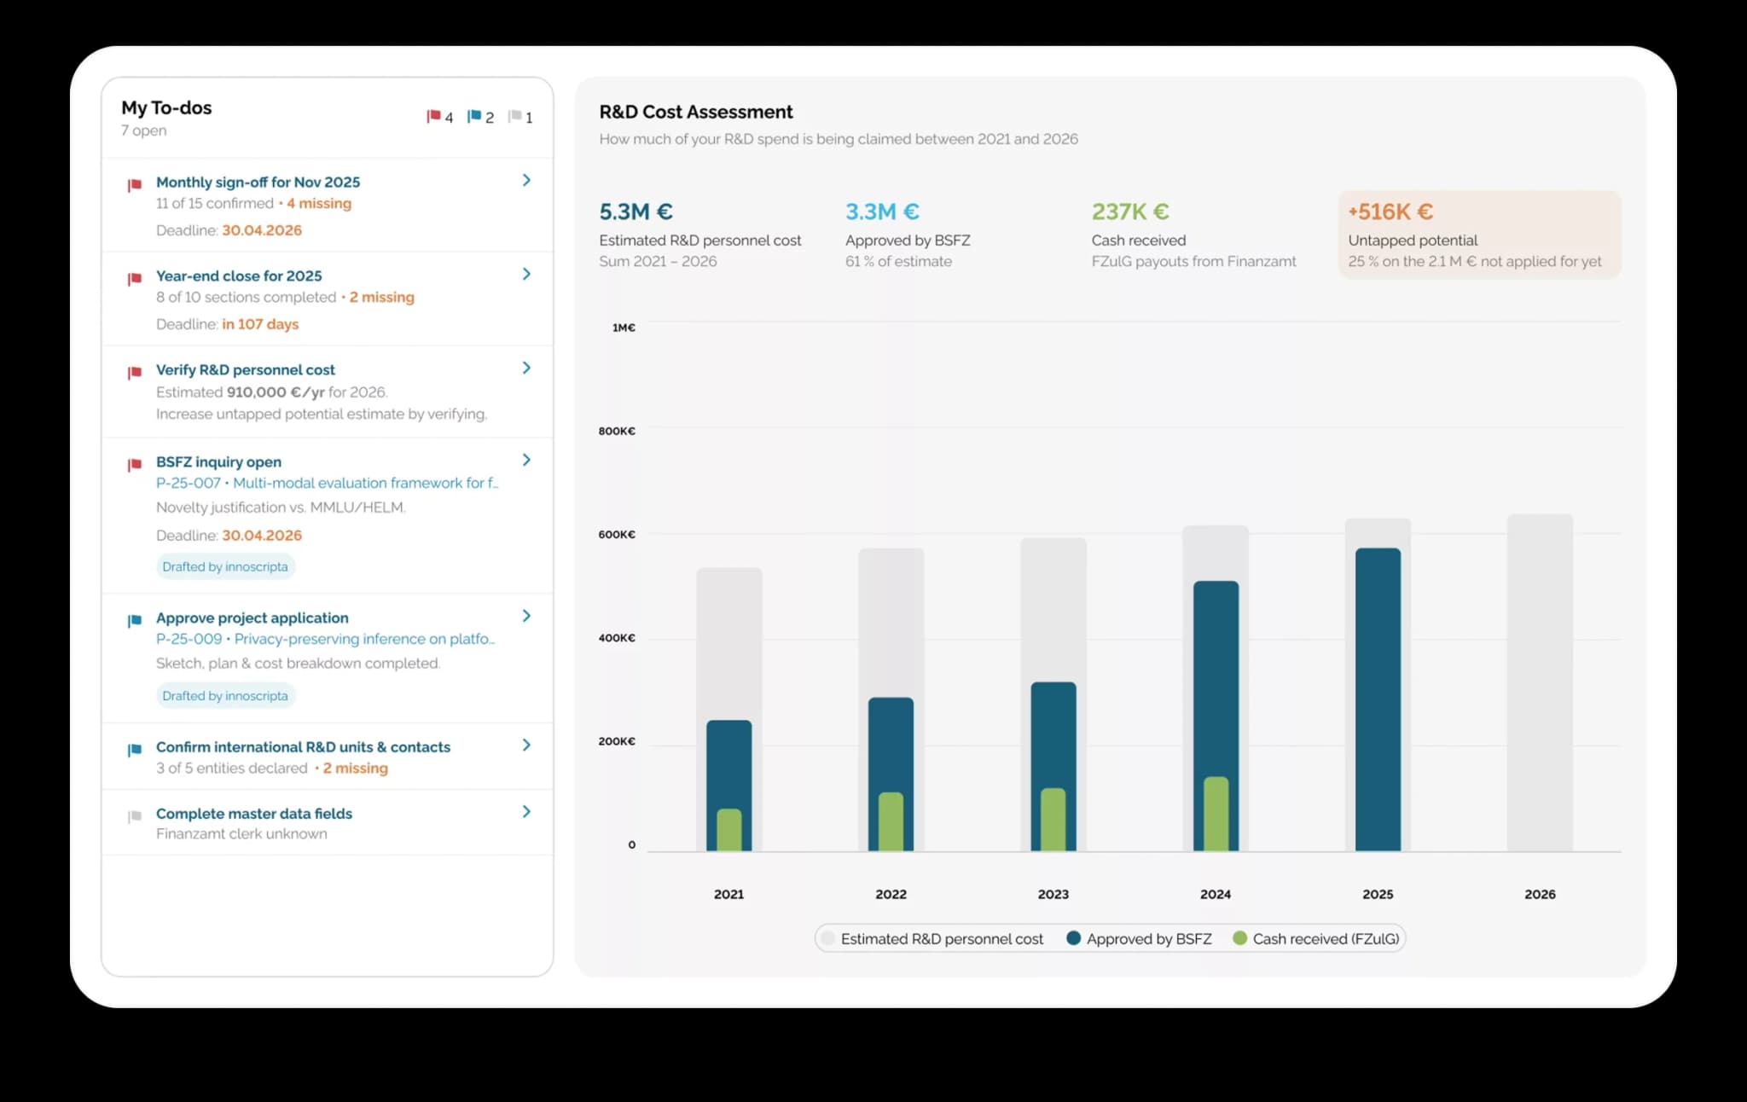Click the 2025 year label on the chart axis
Image resolution: width=1747 pixels, height=1102 pixels.
1378,894
